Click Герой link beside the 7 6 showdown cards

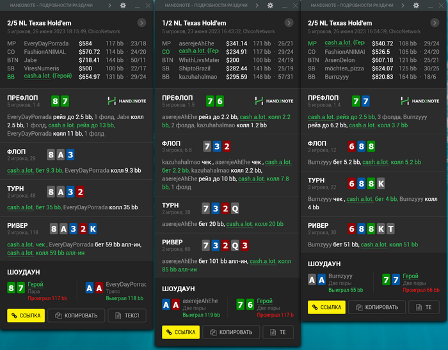point(264,301)
